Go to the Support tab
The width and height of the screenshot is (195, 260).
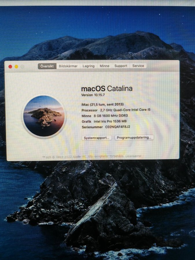tap(121, 66)
